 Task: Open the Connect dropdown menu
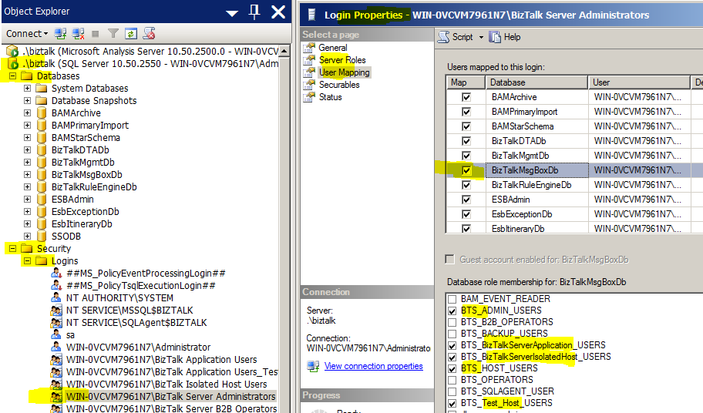pos(27,34)
